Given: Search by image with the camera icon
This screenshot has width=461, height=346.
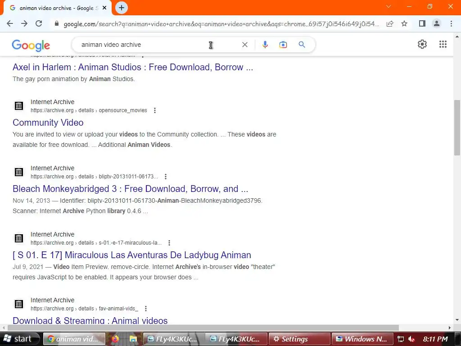Looking at the screenshot, I should point(283,45).
